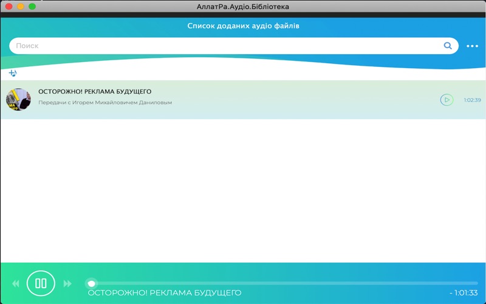Click the now-playing title in the bottom bar
Screen dimensions: 486x304
coord(165,292)
